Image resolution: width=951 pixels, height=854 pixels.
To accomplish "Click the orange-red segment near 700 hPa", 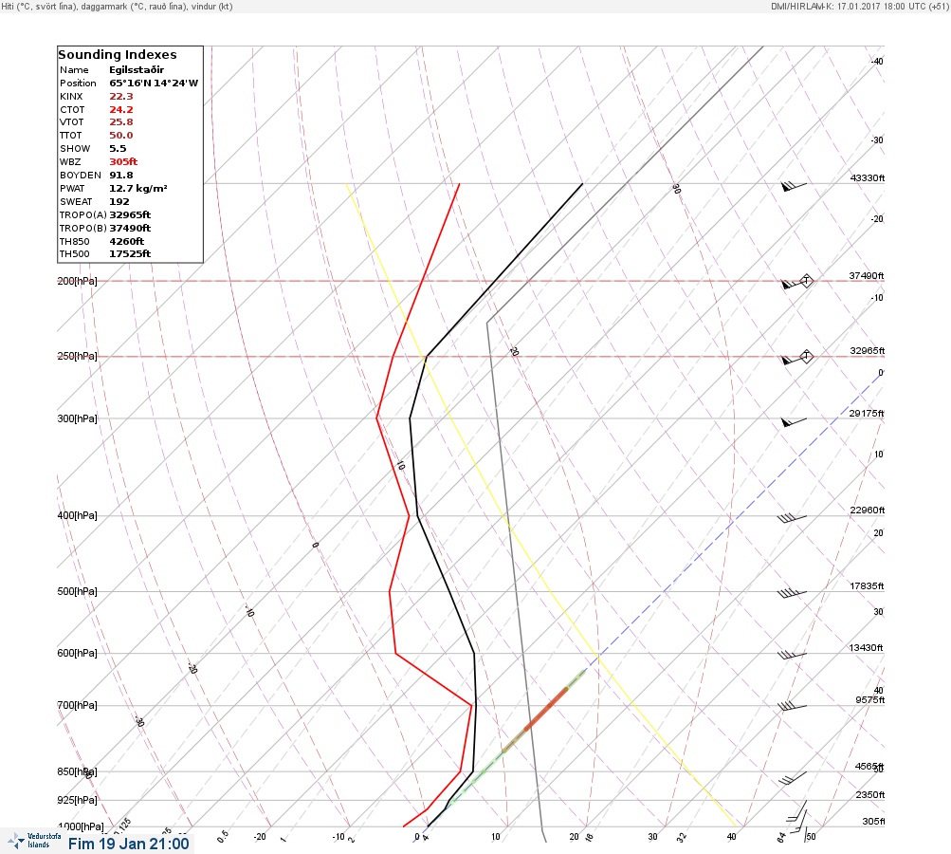I will coord(546,707).
